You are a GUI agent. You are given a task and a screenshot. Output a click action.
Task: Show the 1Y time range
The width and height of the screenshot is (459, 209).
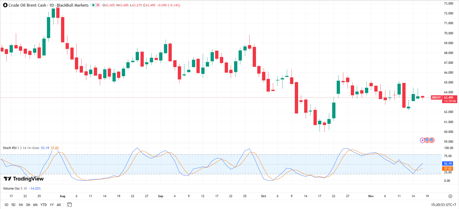[x=52, y=205]
